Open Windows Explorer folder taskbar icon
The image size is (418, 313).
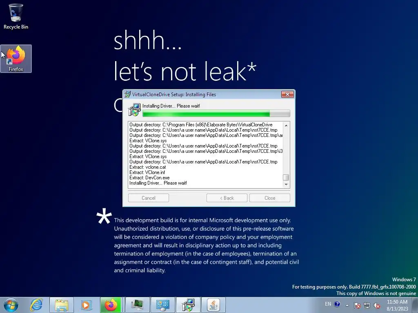click(62, 305)
